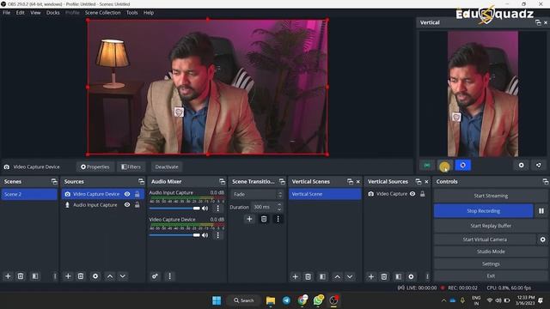Undock the Audio Mixer panel
The height and width of the screenshot is (309, 550).
[x=222, y=181]
